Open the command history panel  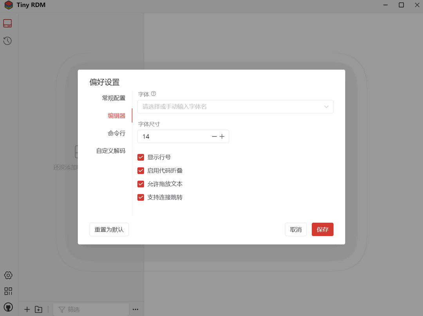[7, 41]
